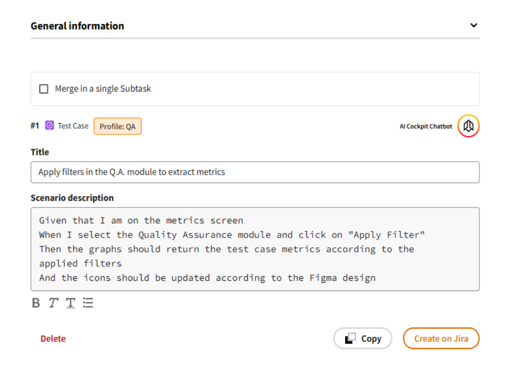The height and width of the screenshot is (378, 511).
Task: Click the Test Case label
Action: pos(73,126)
